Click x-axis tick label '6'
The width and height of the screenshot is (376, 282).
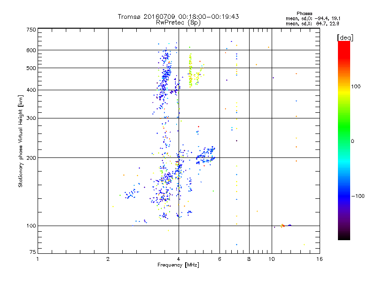[x=219, y=259]
